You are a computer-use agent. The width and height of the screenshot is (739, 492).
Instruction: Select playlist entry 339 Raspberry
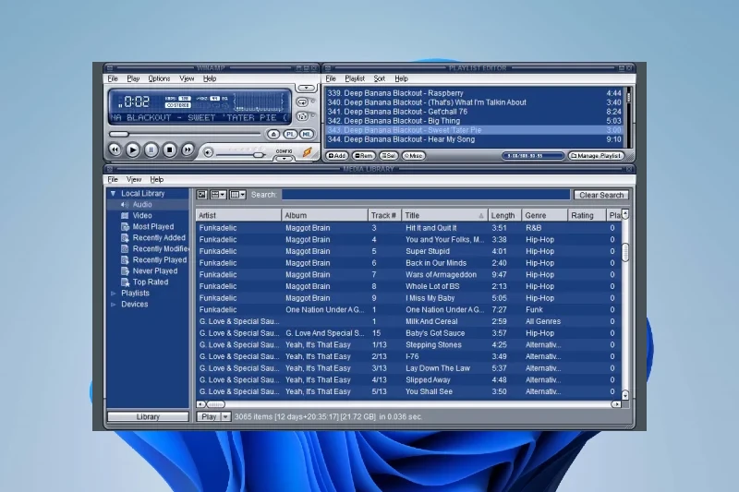click(x=474, y=92)
